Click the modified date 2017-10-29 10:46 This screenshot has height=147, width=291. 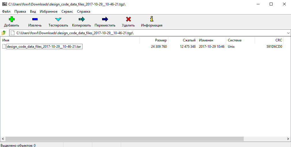(212, 47)
